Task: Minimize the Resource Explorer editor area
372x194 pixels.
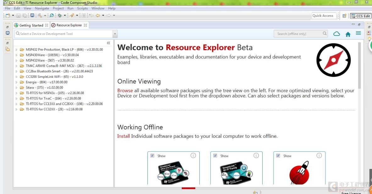Action: [x=353, y=24]
